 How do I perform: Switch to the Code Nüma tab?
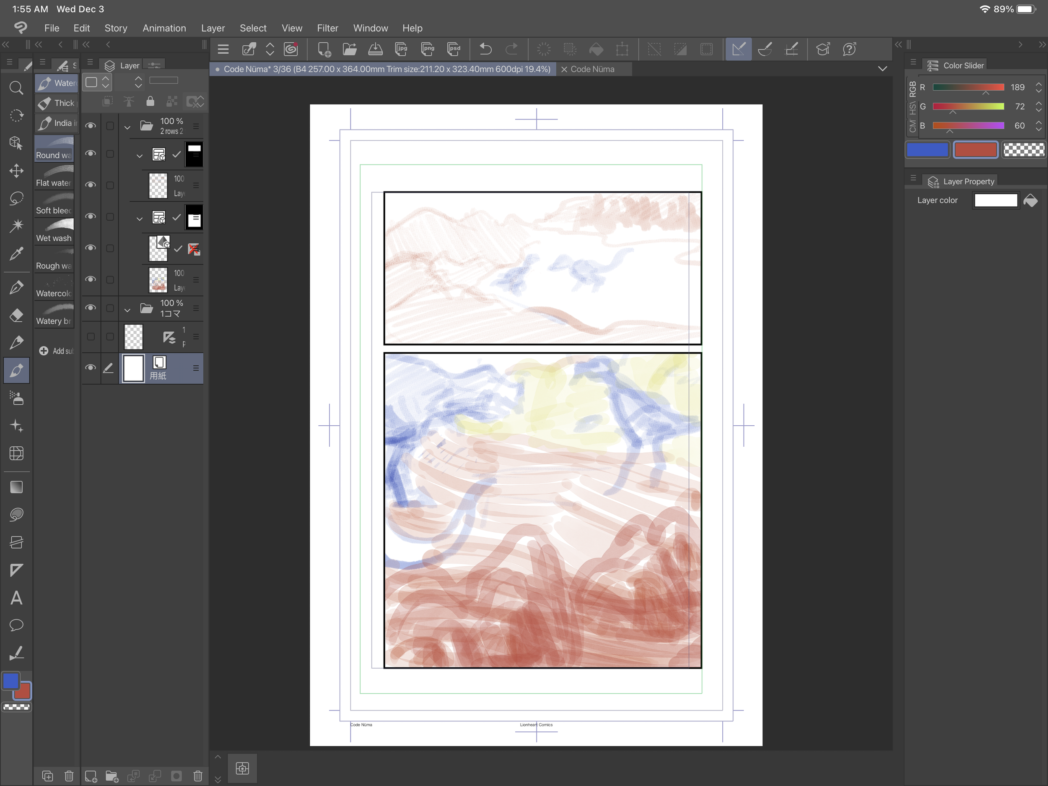(x=592, y=69)
